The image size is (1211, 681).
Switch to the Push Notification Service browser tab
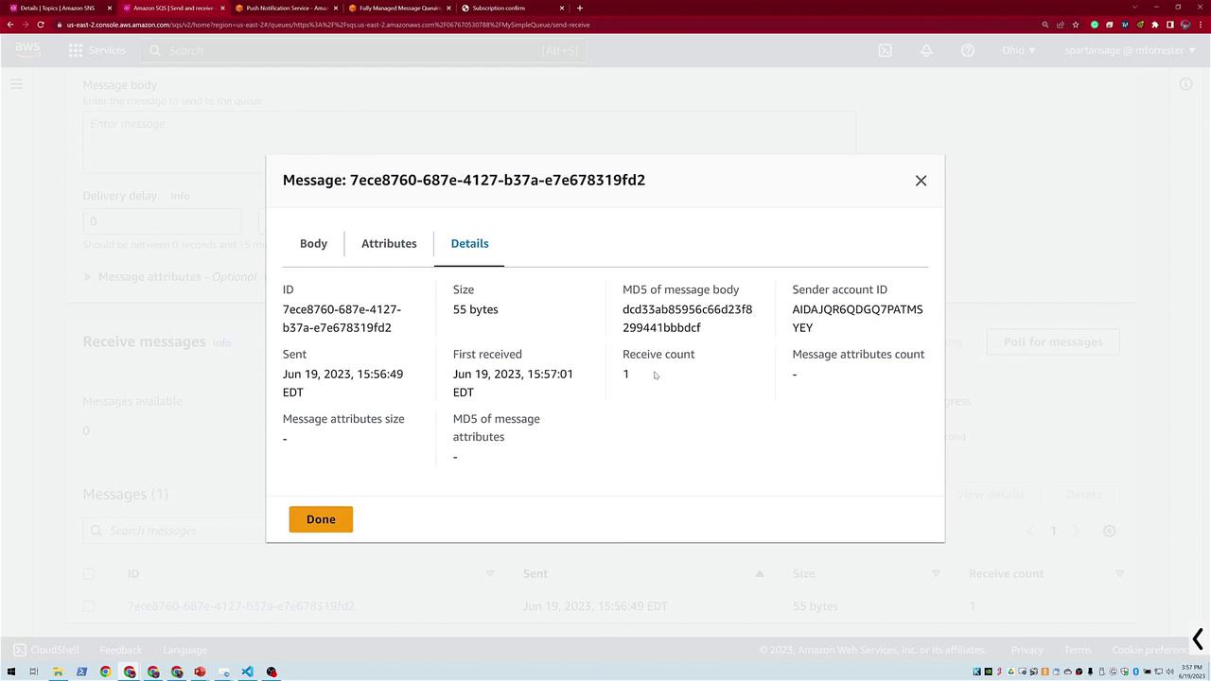[285, 8]
